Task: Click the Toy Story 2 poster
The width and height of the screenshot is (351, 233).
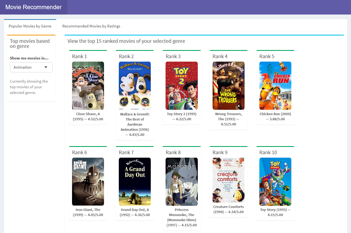Action: [x=182, y=86]
